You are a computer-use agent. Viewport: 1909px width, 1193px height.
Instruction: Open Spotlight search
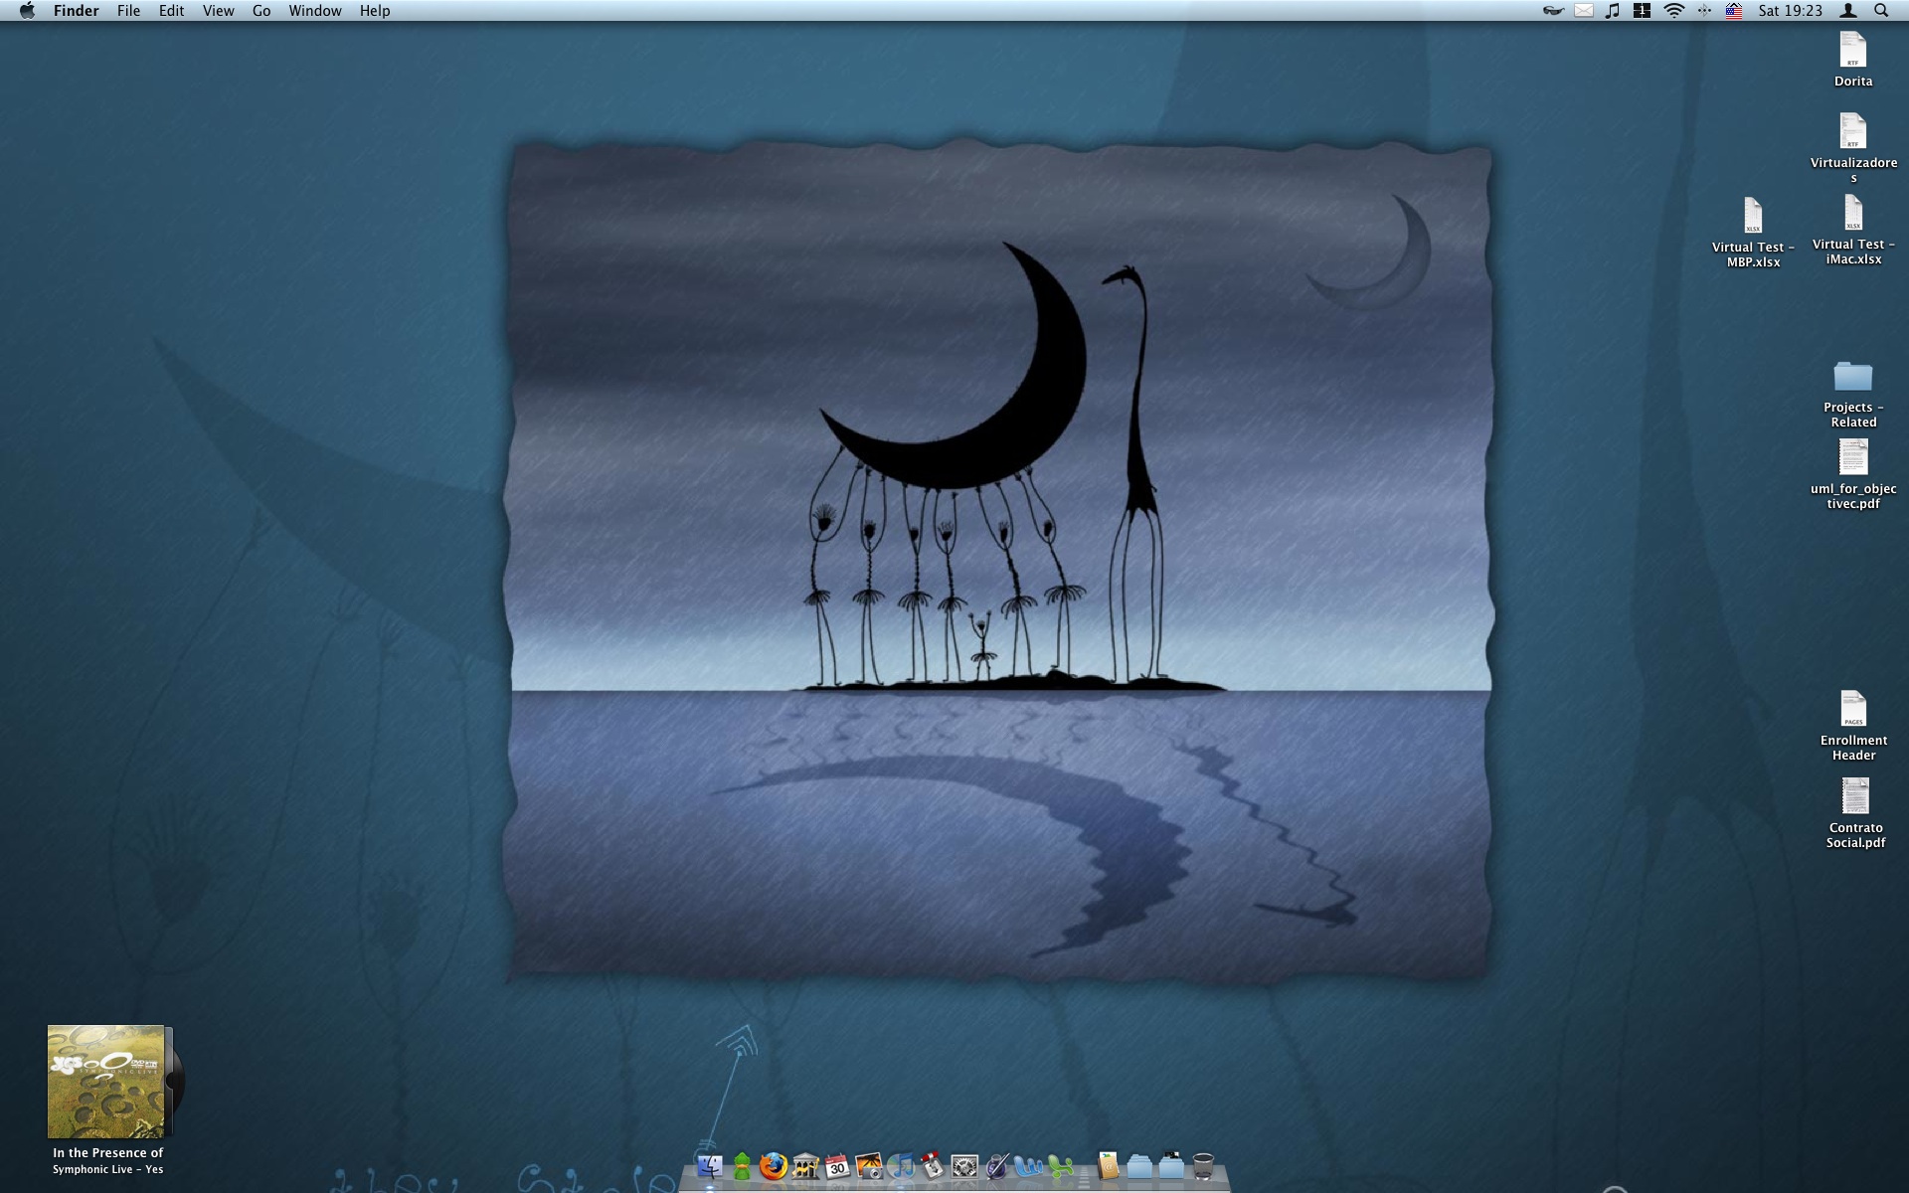(1881, 11)
